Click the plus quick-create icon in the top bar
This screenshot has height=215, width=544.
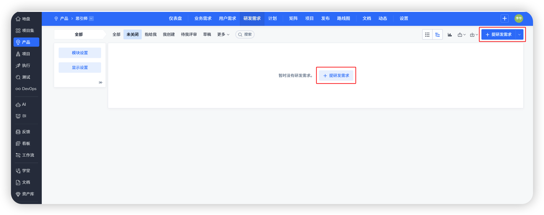point(505,19)
